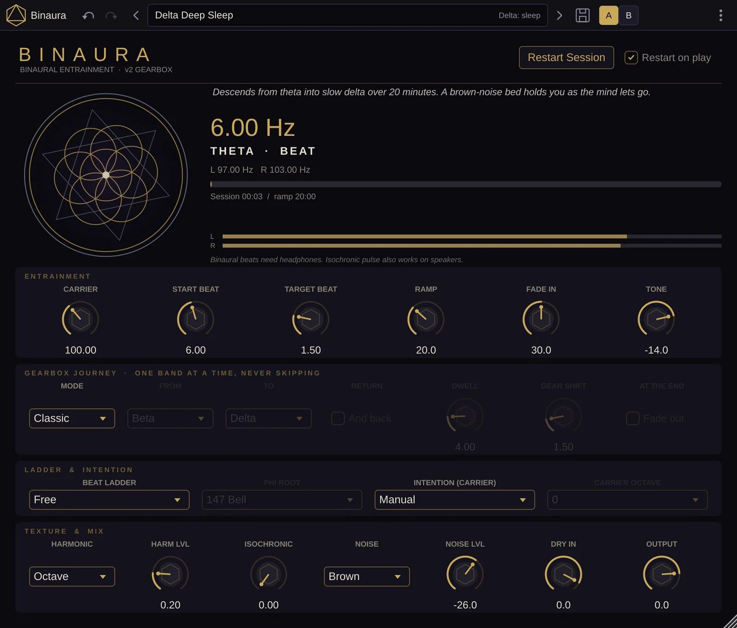Go to the previous preset
737x628 pixels.
click(136, 15)
